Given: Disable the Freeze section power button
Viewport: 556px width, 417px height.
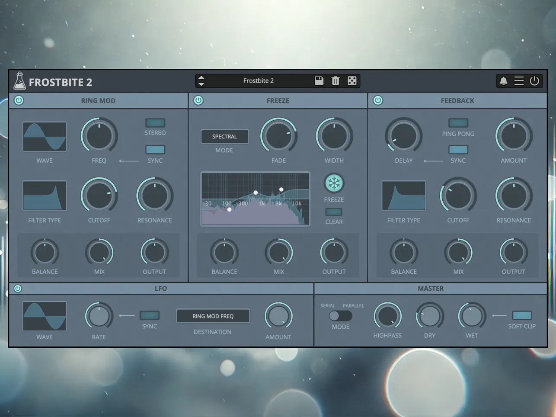Looking at the screenshot, I should (198, 100).
